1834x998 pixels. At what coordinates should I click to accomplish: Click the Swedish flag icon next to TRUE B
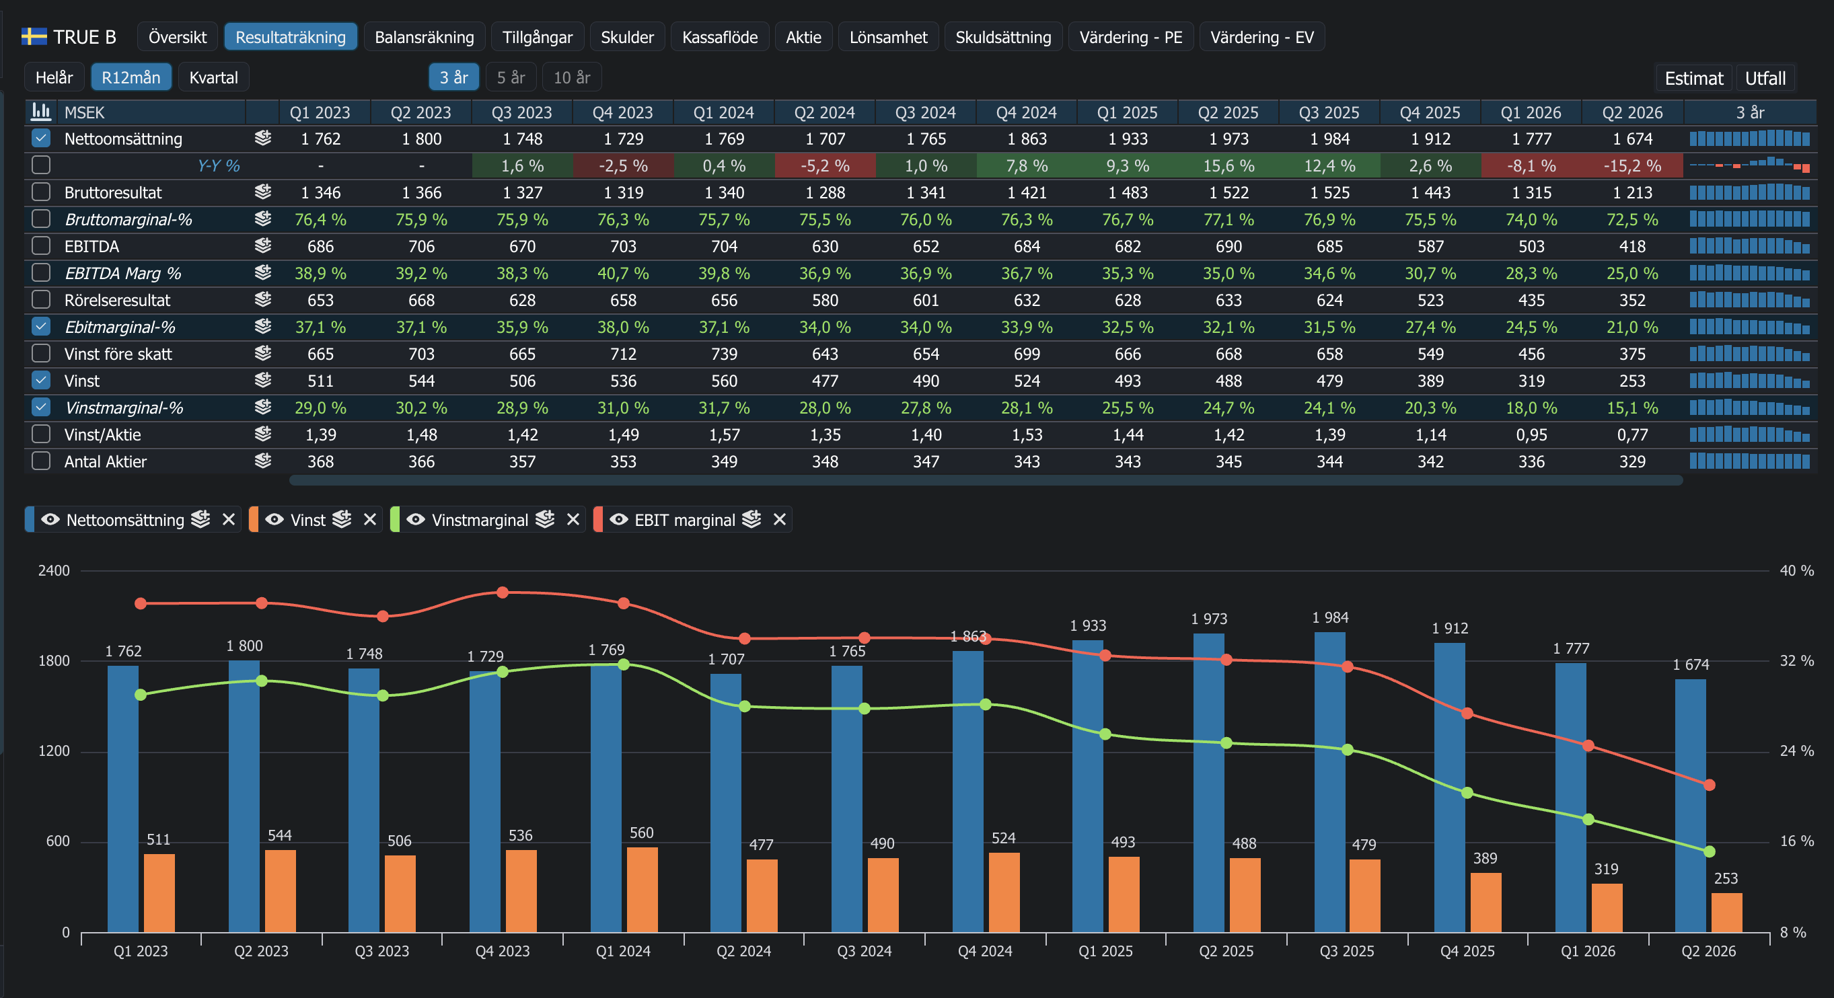[34, 37]
